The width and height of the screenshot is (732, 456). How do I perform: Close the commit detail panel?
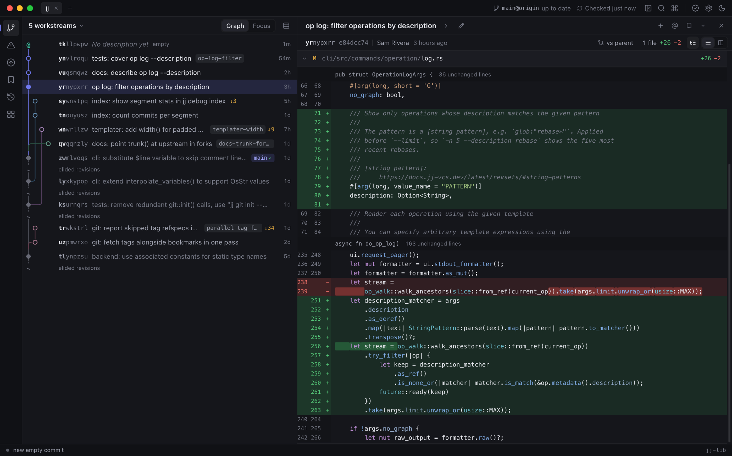coord(721,26)
